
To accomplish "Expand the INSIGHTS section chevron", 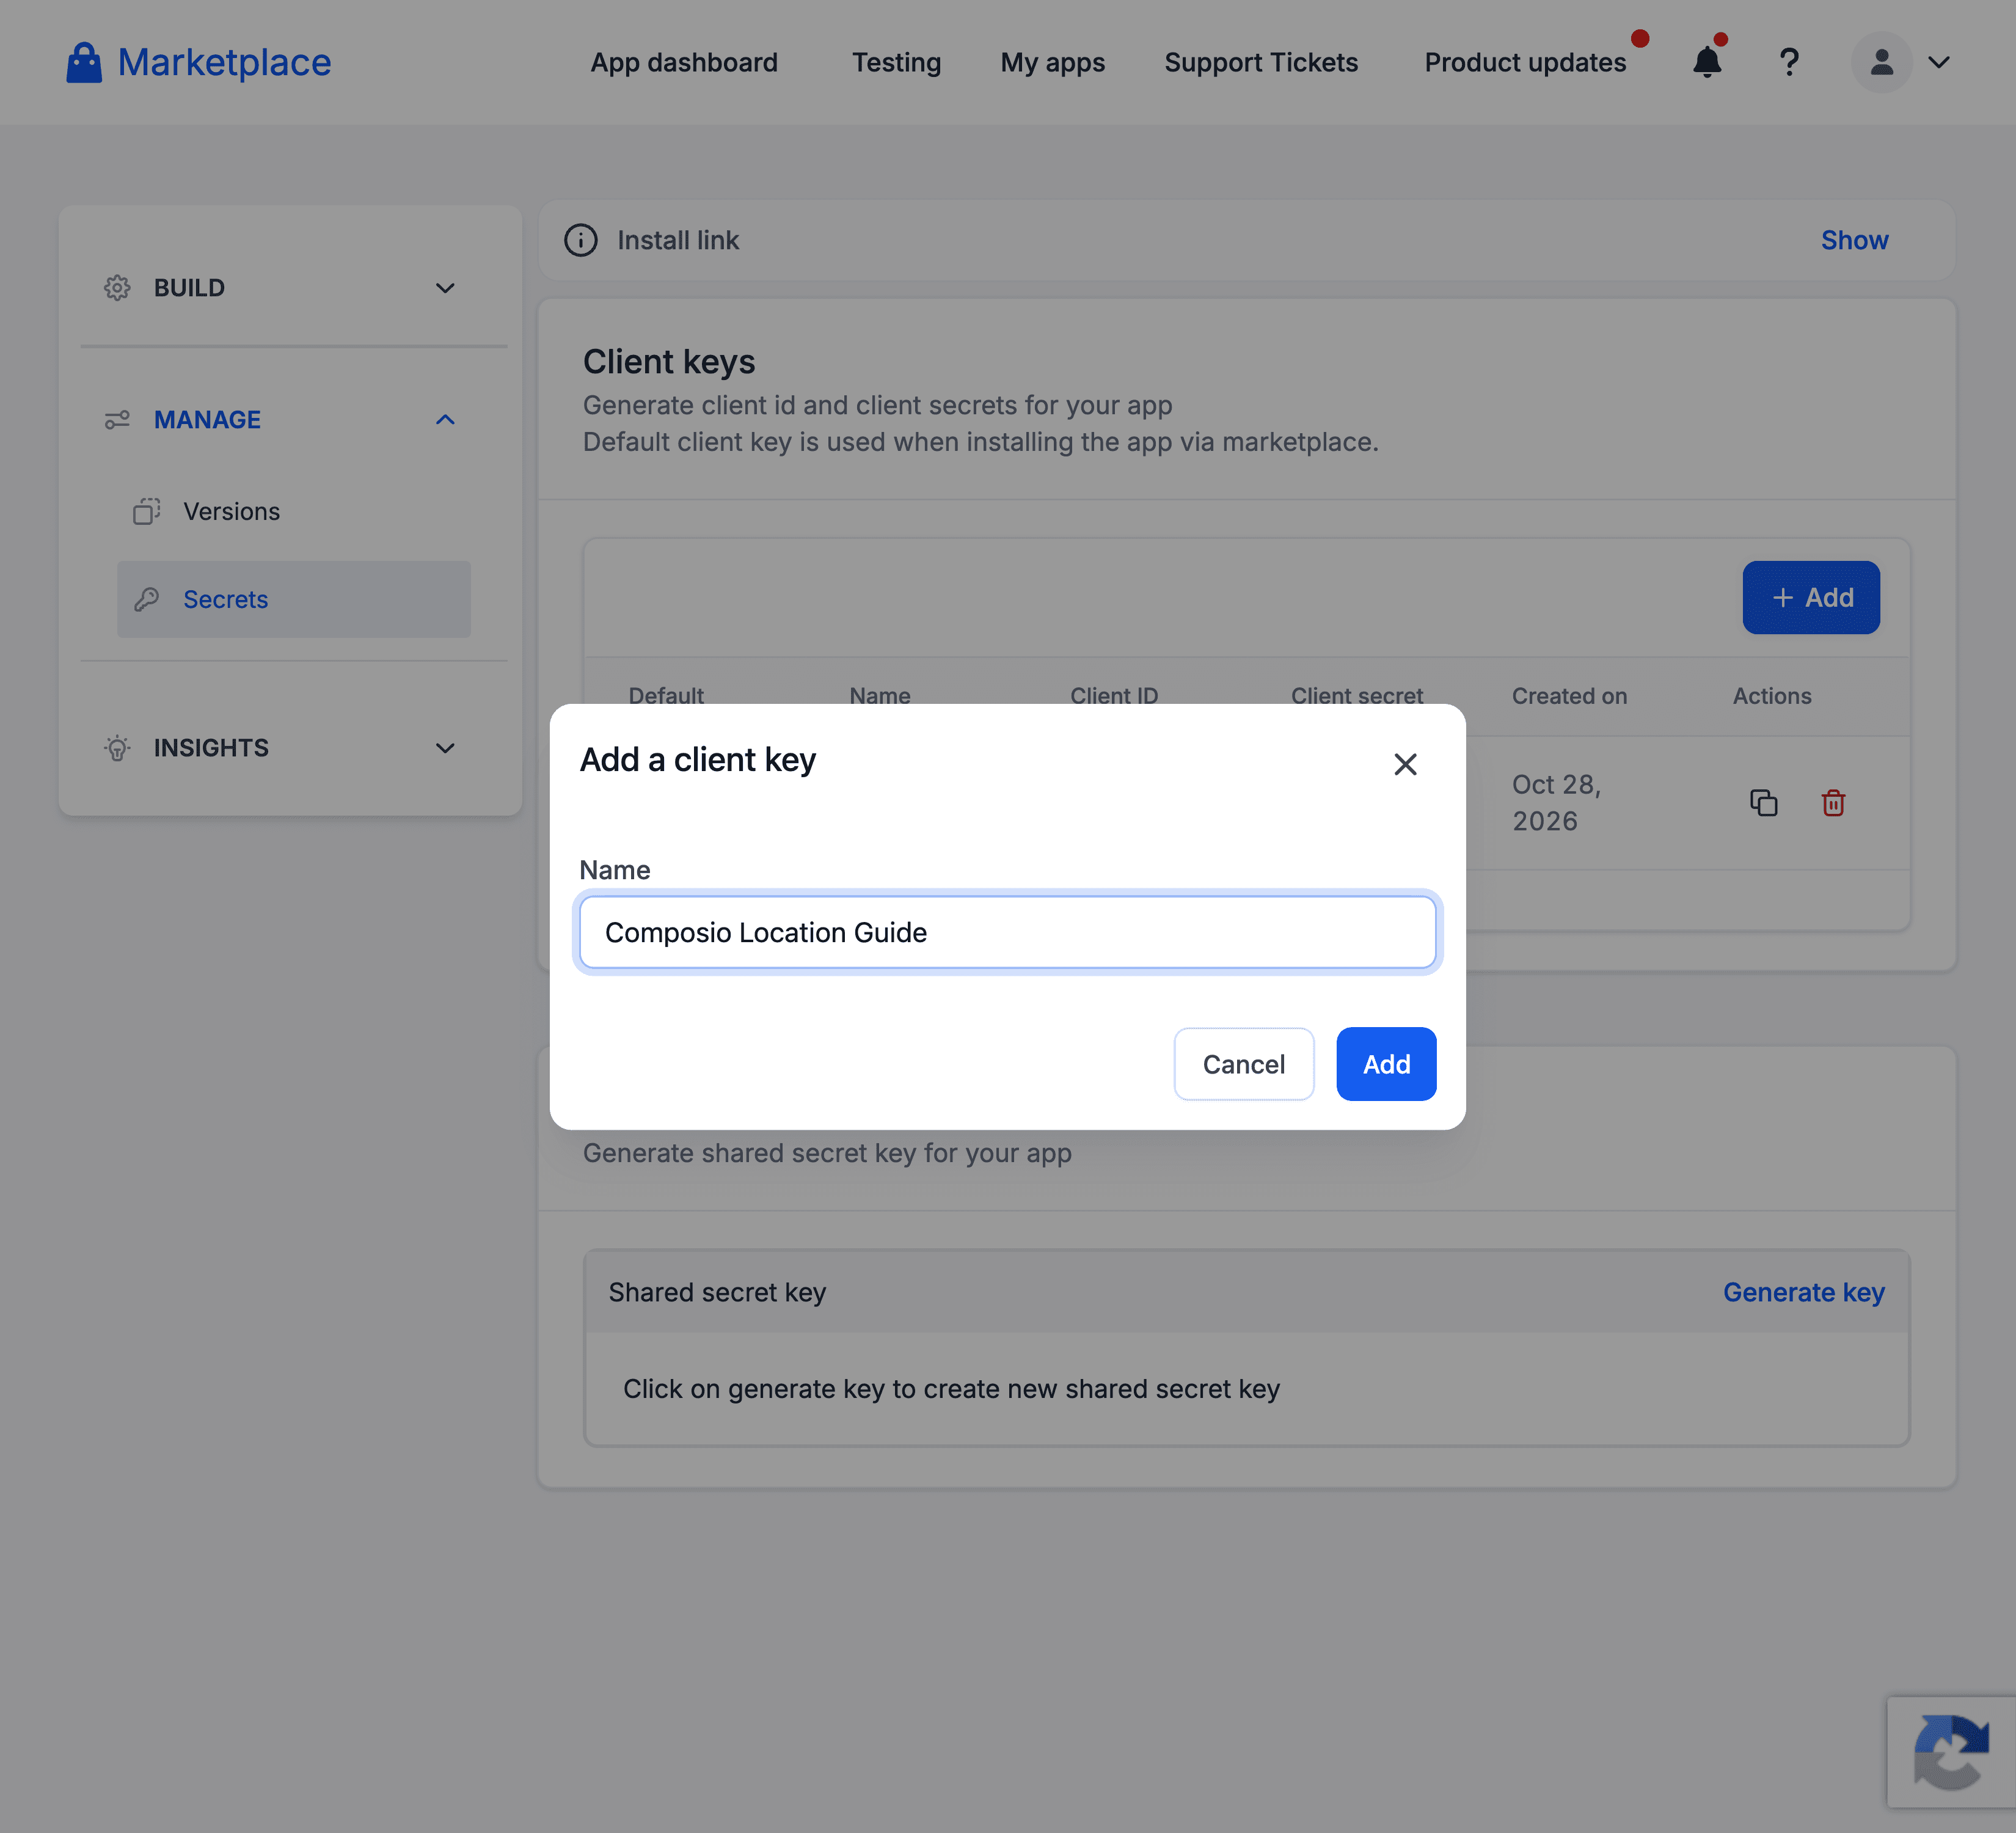I will [x=445, y=748].
